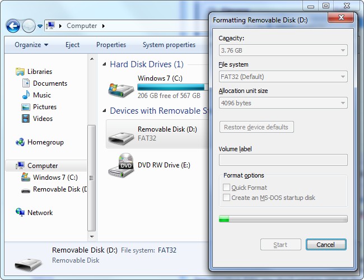Click the Windows 7 (C:) sidebar drive icon

pos(26,177)
